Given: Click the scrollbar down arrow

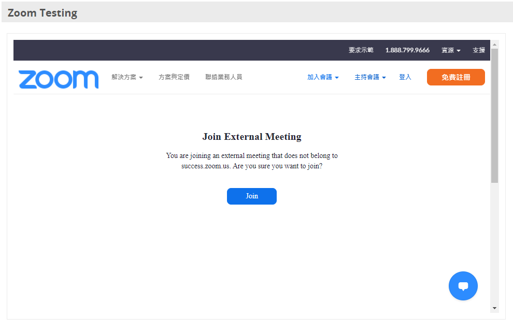Looking at the screenshot, I should [494, 308].
